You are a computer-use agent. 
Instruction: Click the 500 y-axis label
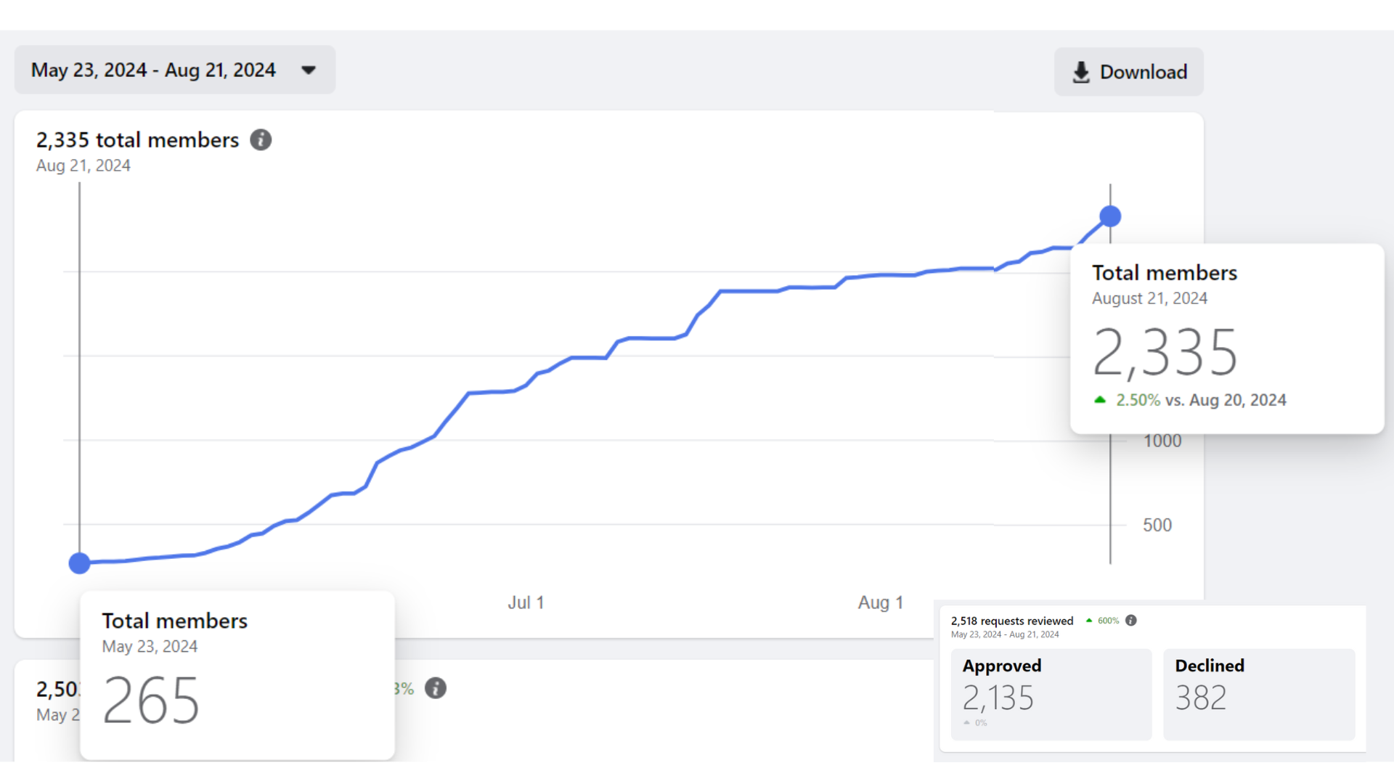click(x=1157, y=525)
